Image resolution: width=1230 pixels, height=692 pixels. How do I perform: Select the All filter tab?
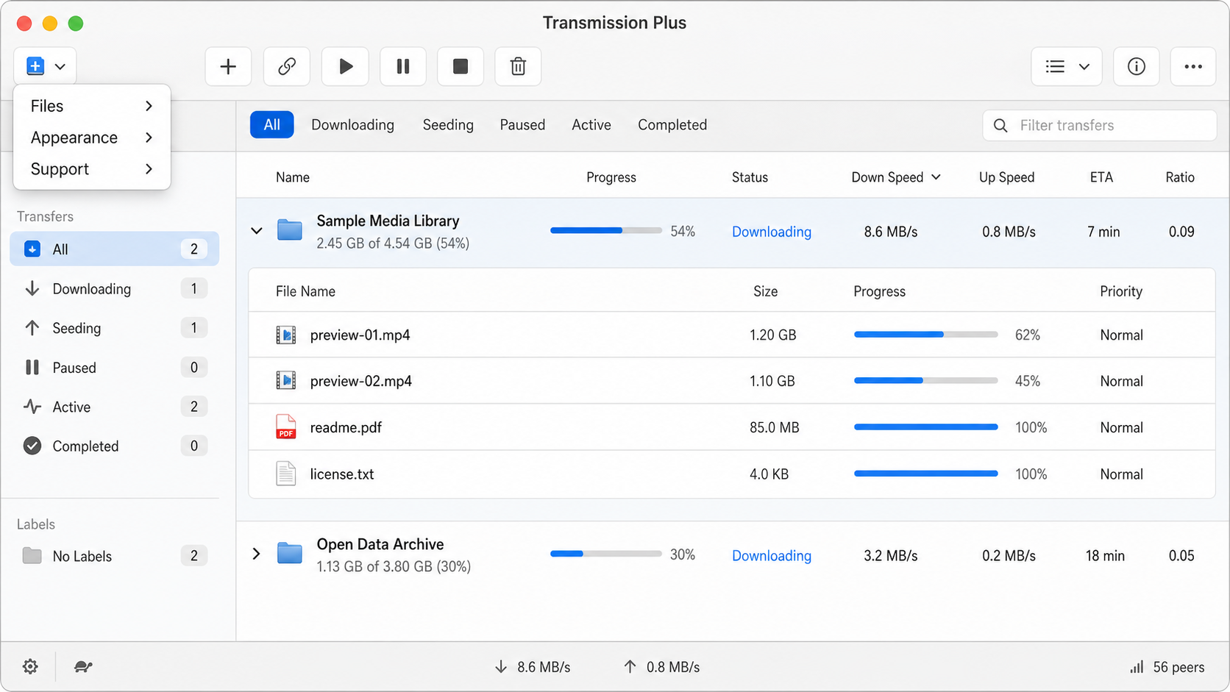click(x=272, y=125)
